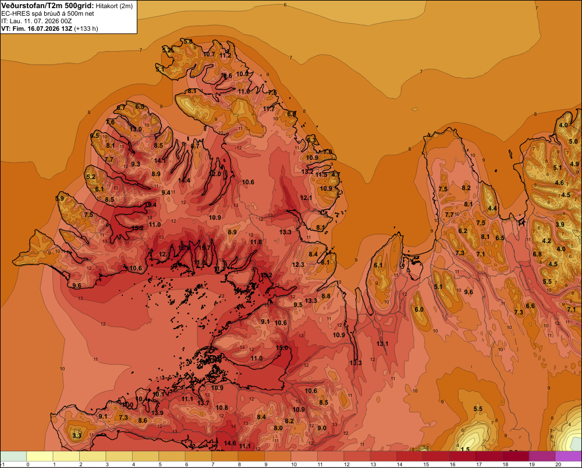Click the 14.6 temperature value
582x468 pixels.
230,443
